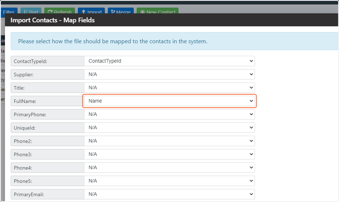Click the Import Contacts - Map Fields title

point(53,20)
